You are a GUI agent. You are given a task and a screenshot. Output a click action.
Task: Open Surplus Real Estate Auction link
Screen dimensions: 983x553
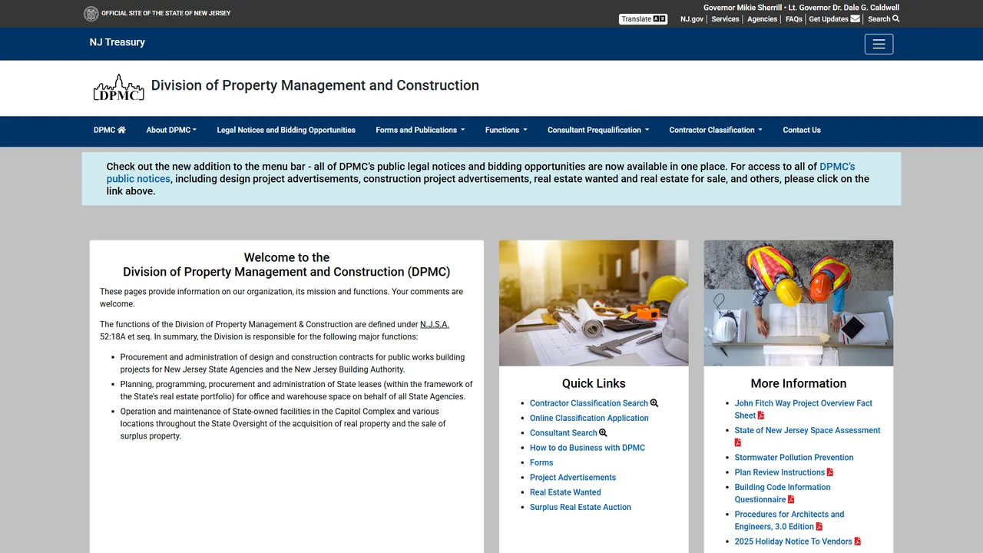click(581, 508)
